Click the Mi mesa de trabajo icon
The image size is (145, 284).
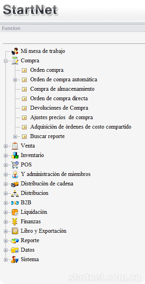pyautogui.click(x=15, y=51)
